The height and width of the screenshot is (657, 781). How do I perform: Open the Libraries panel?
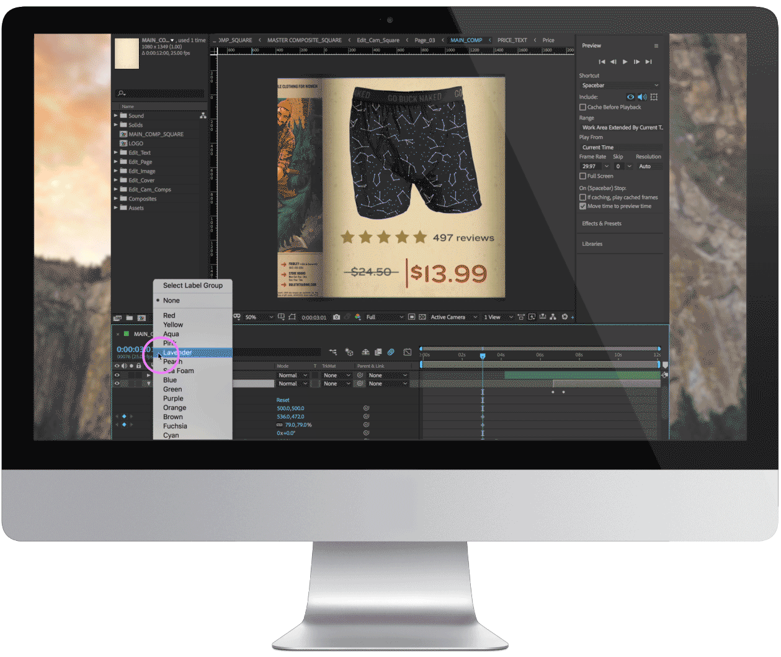click(x=592, y=244)
